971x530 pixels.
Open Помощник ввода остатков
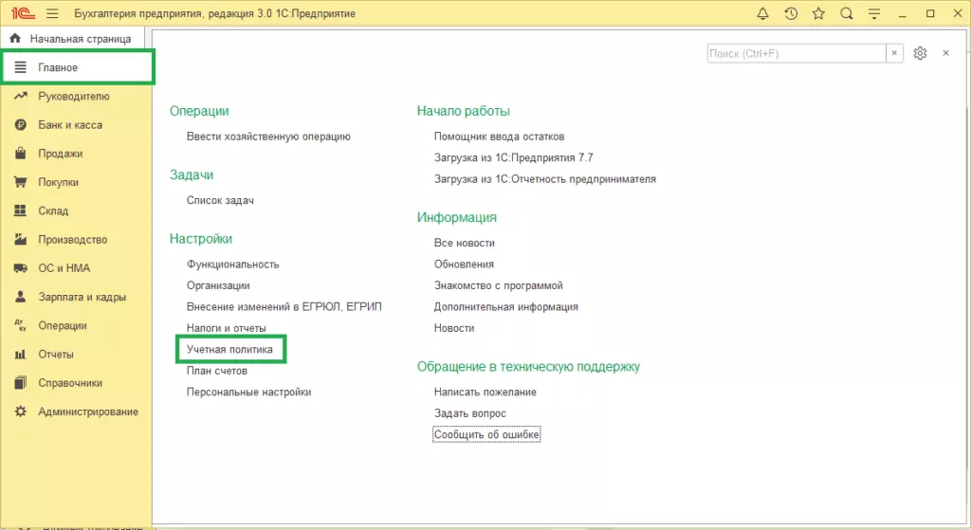click(x=499, y=137)
